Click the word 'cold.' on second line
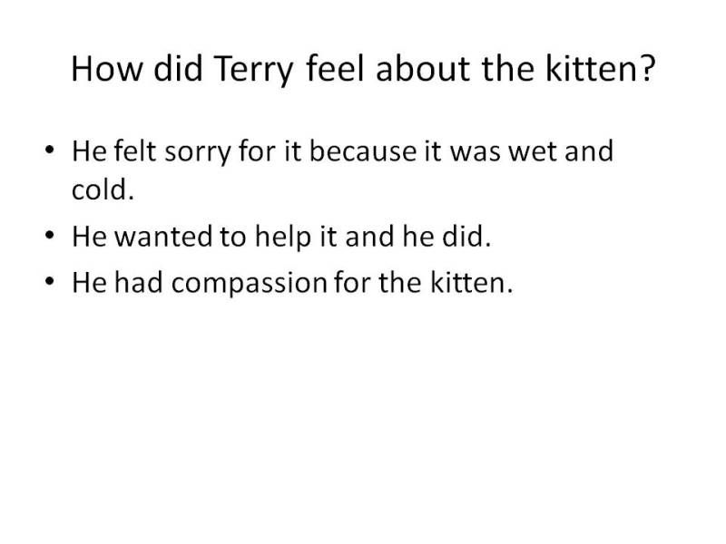Viewport: 726px width, 544px height. [x=103, y=190]
